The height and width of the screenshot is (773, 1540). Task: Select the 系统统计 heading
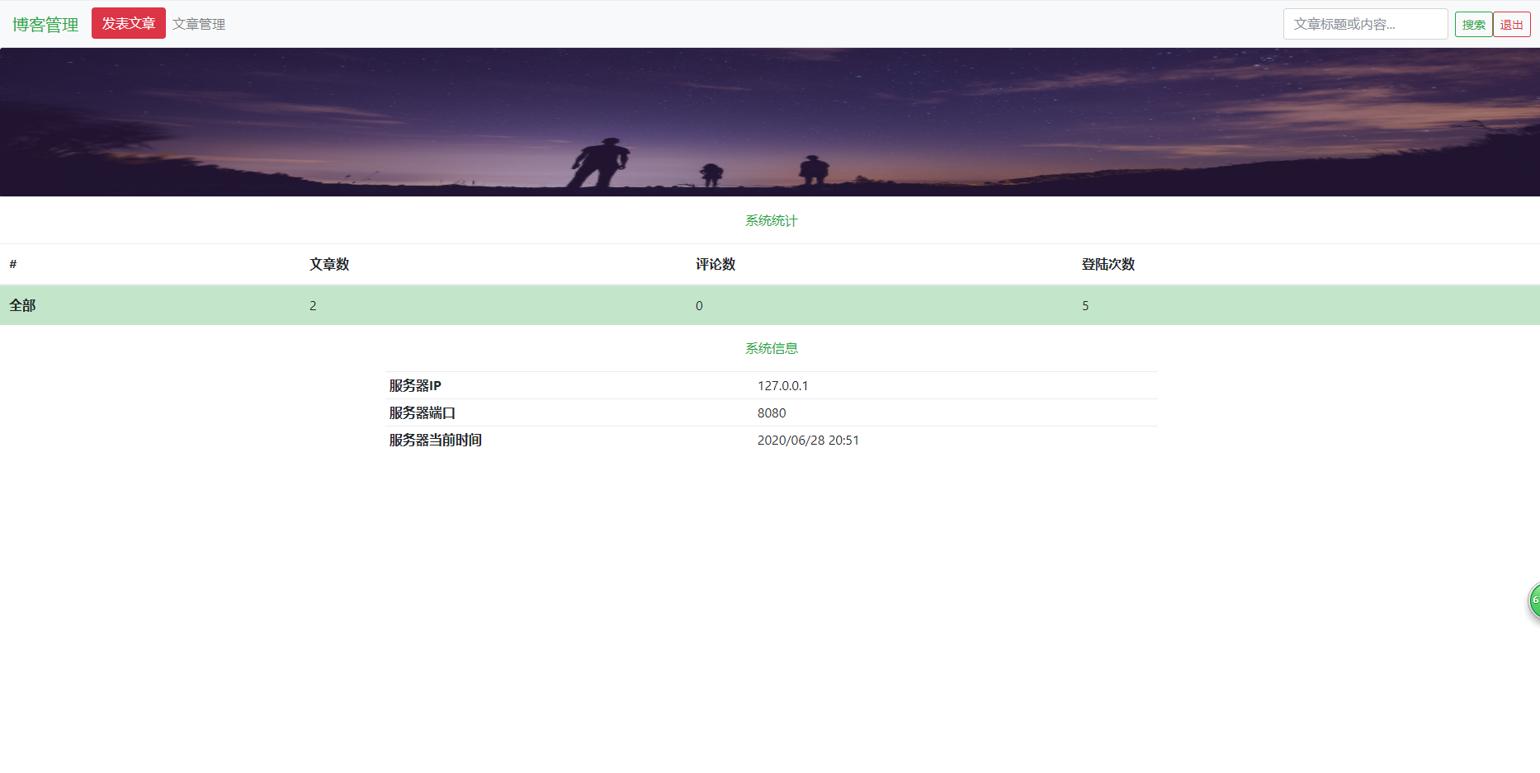coord(771,220)
